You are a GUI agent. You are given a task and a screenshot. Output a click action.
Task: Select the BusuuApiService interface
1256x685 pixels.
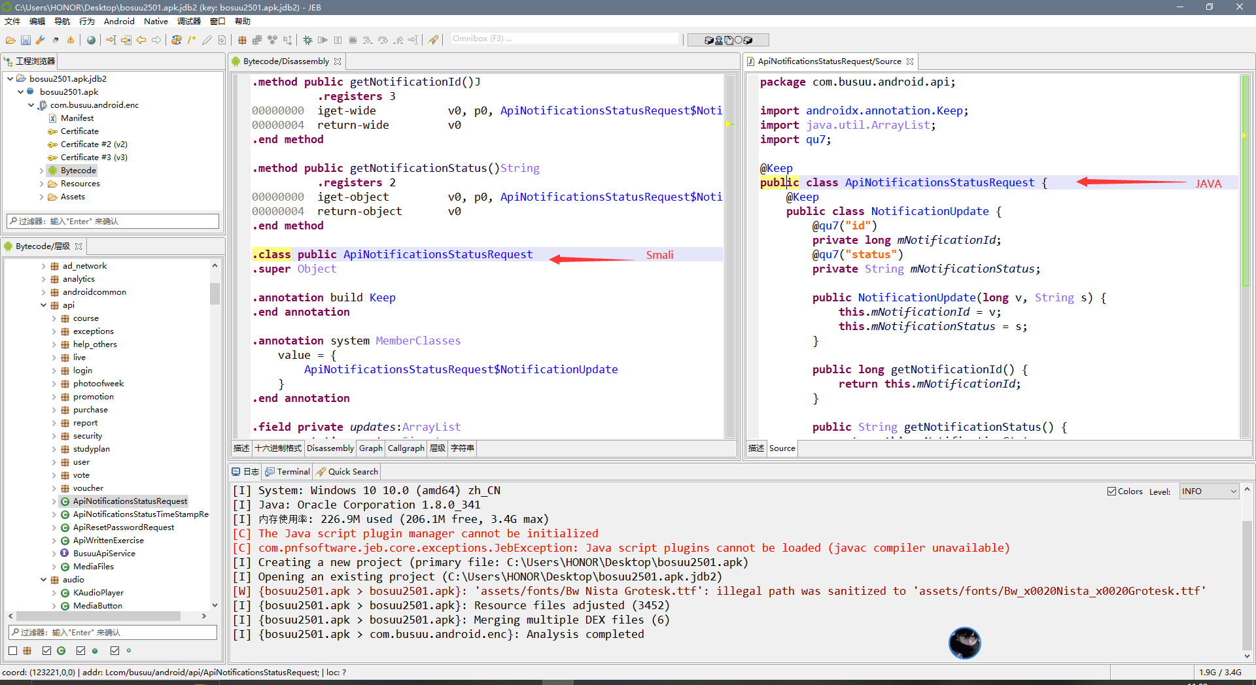[x=104, y=554]
